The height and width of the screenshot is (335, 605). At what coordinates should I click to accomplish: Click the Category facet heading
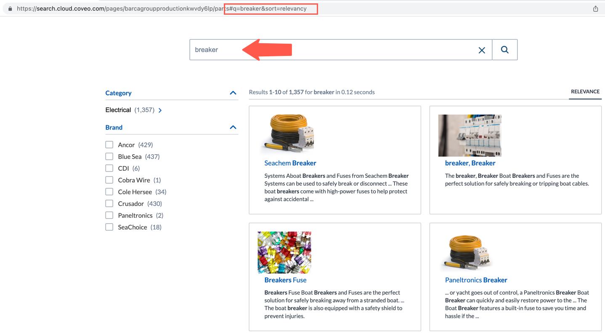tap(118, 93)
